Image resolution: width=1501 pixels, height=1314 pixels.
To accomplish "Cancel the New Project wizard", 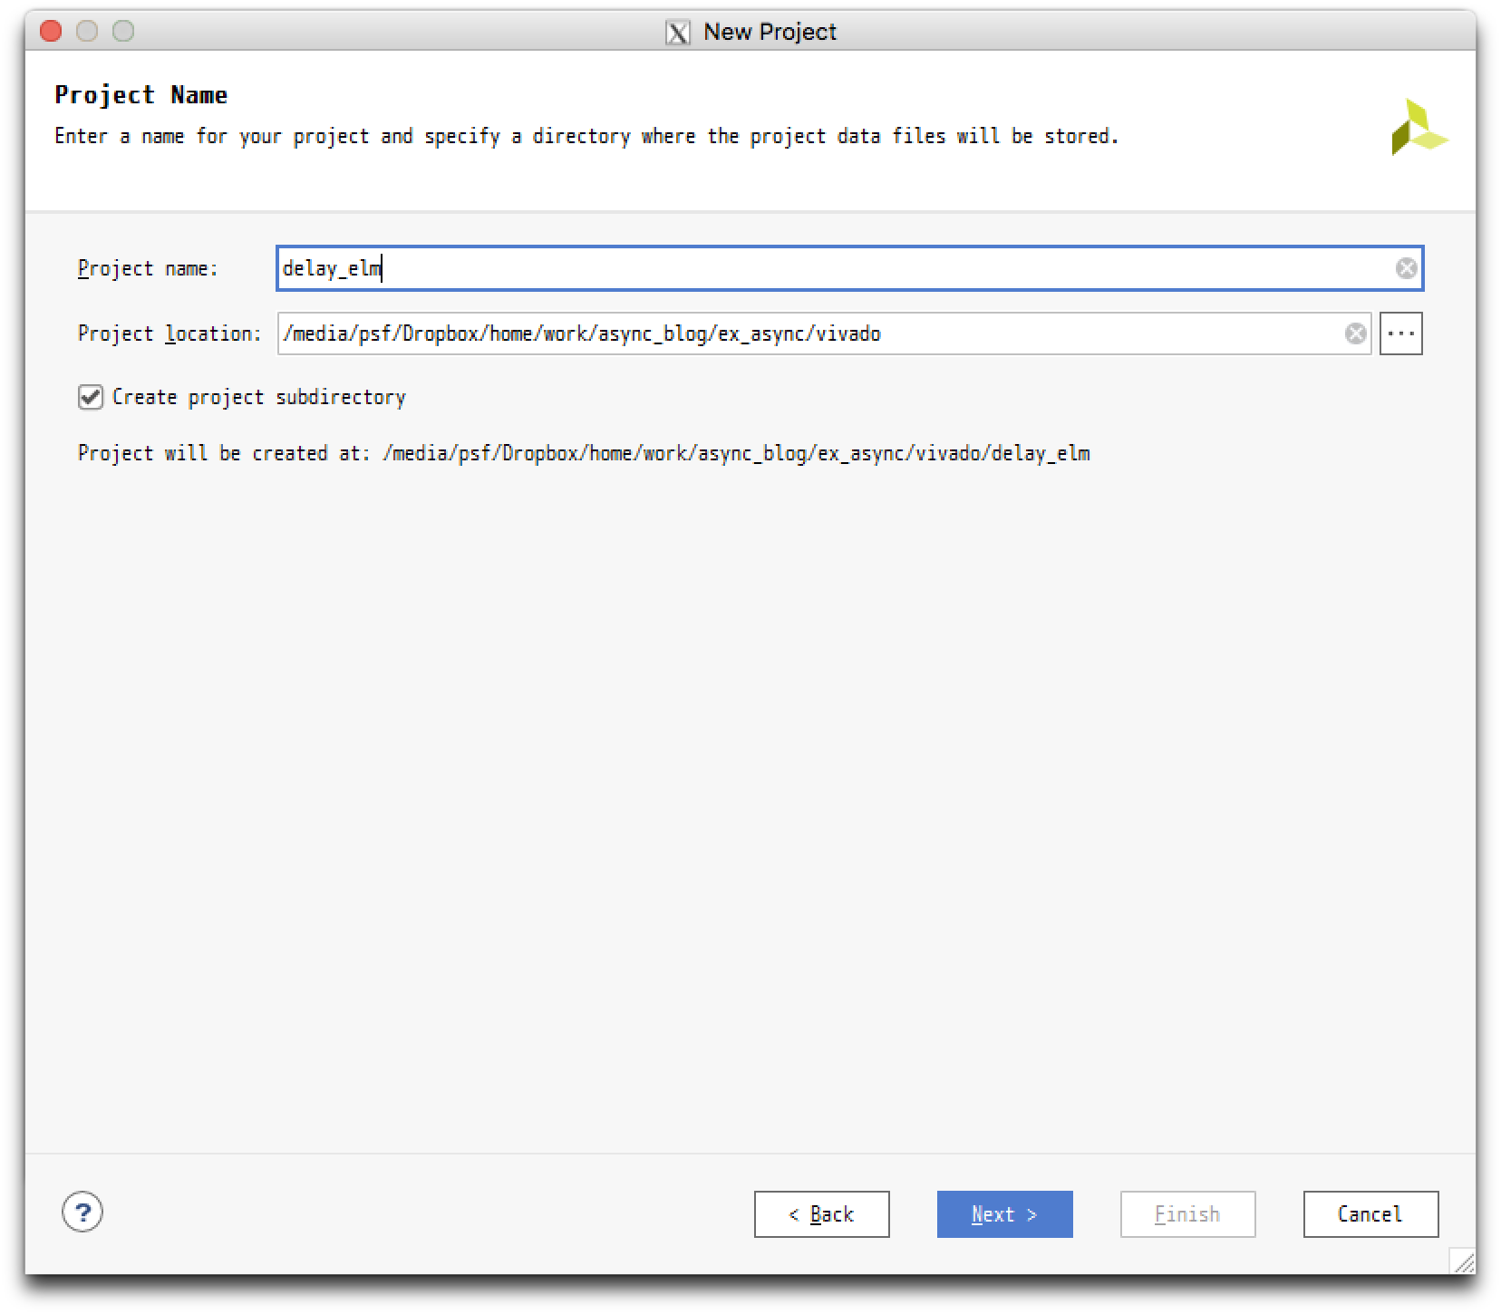I will (x=1370, y=1214).
